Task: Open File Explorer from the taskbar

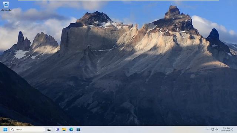Action: (x=64, y=129)
